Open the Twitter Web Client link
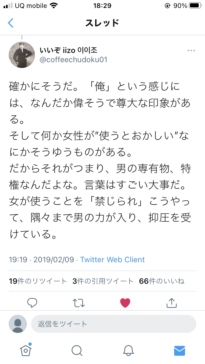Screen dimensions: 205x364 113,259
